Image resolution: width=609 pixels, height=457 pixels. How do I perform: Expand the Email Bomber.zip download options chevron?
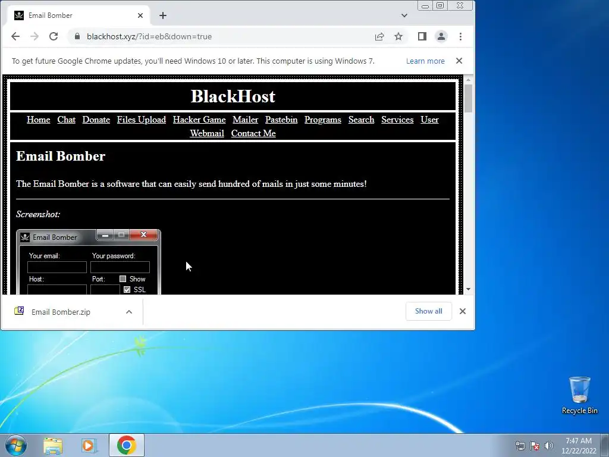(x=129, y=312)
